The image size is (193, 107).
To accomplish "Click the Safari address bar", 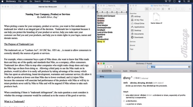I will click(48, 7).
